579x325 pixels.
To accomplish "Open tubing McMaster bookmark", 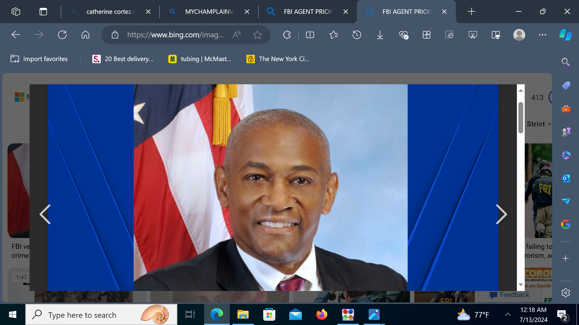I will [200, 59].
